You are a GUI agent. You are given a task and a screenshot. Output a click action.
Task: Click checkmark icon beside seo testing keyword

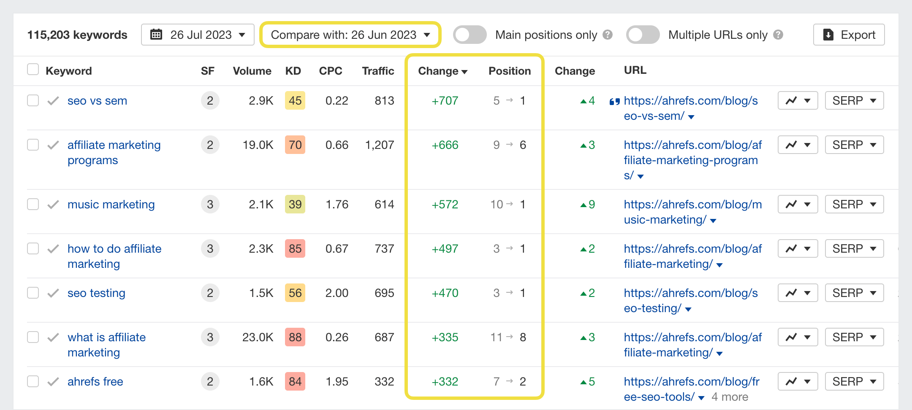pos(53,293)
